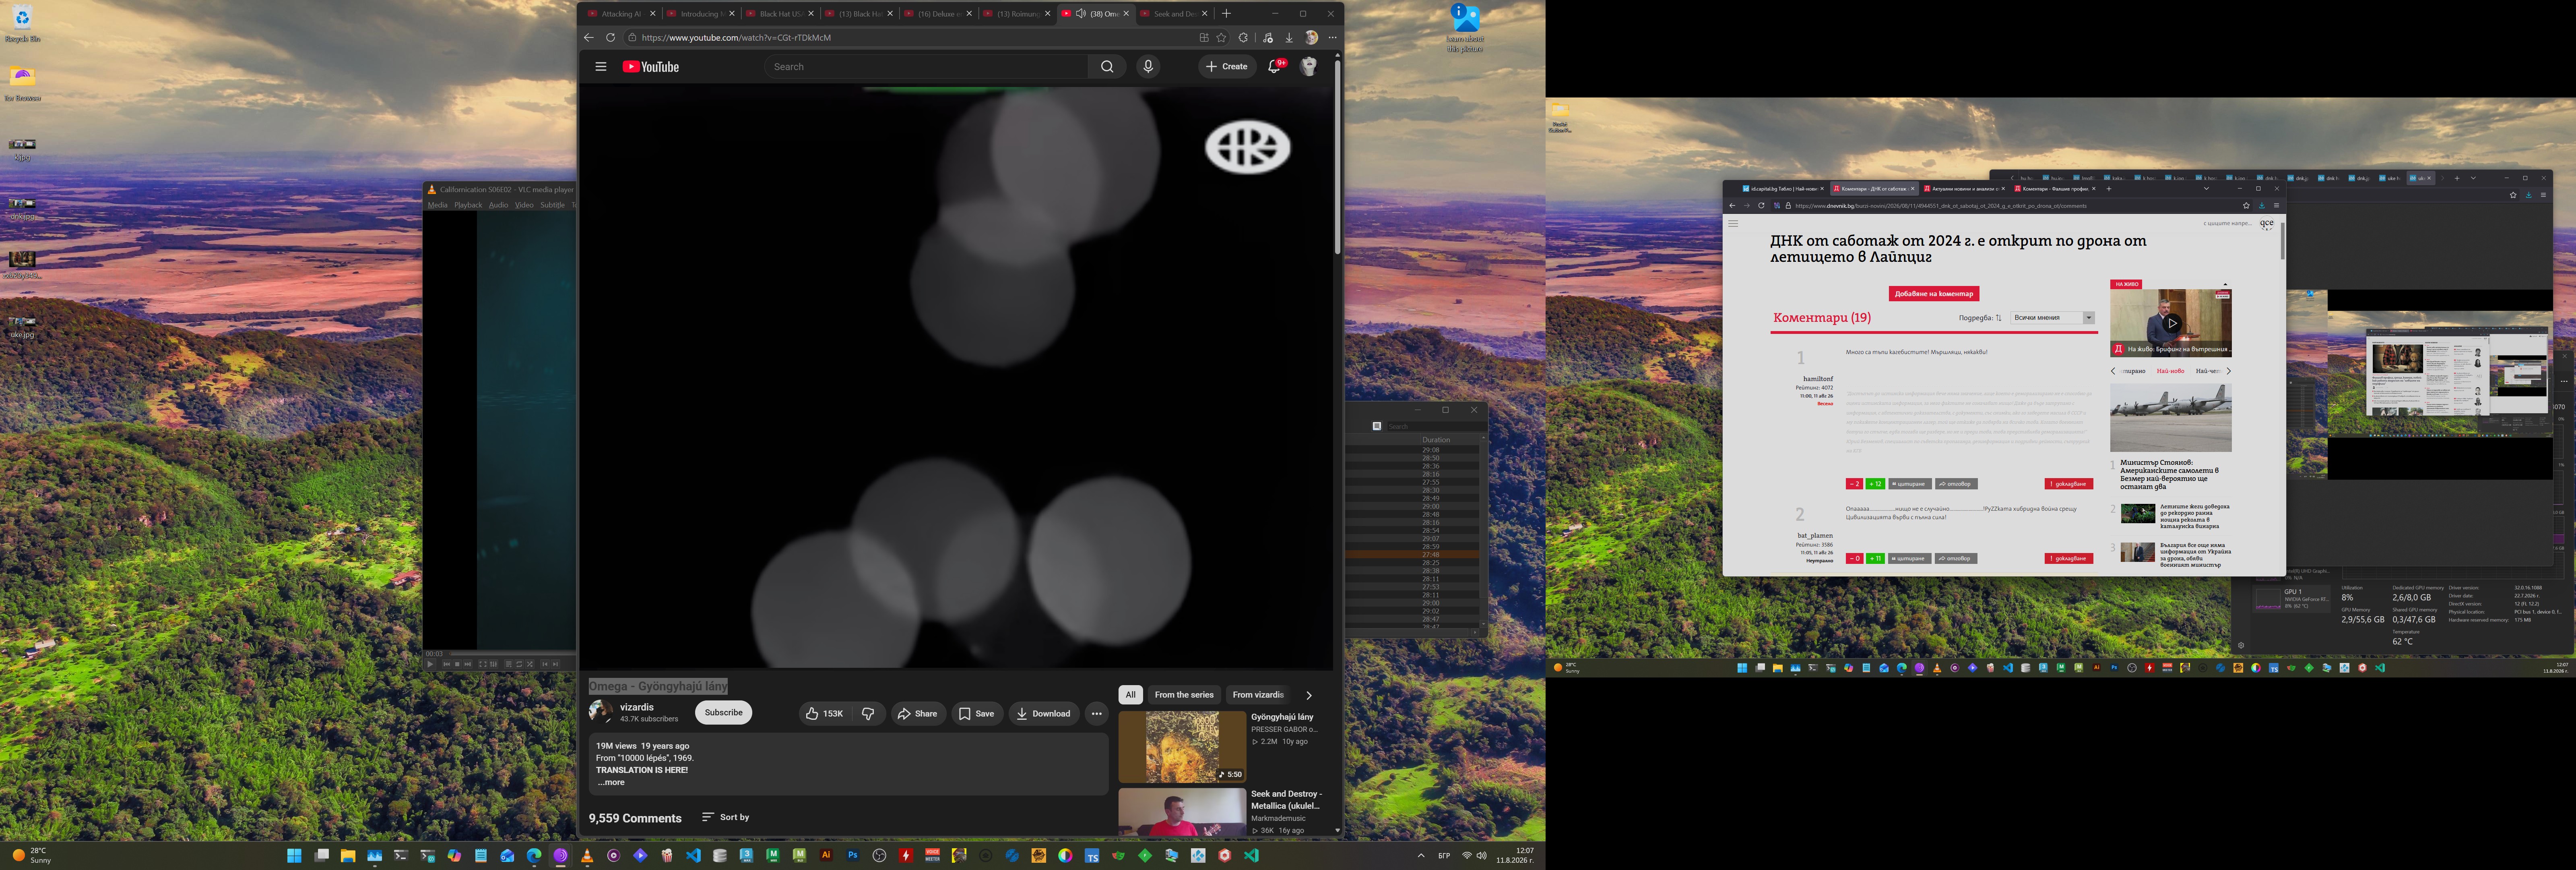Open the vizardis channel name link
This screenshot has width=2576, height=870.
point(637,707)
